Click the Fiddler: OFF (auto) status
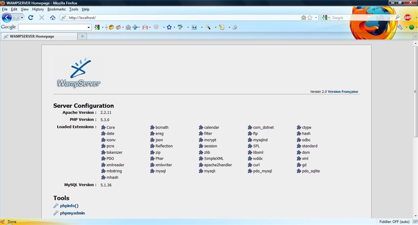 [394, 221]
